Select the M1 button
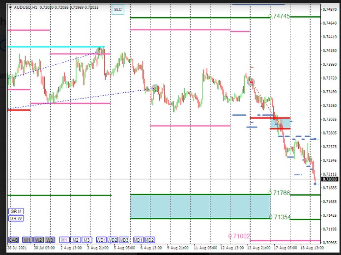Viewport: 341px width, 255px height. click(64, 240)
